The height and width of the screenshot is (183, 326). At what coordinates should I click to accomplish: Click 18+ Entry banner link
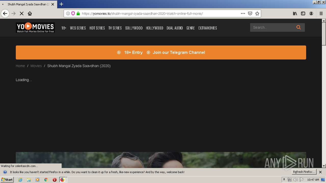[133, 52]
